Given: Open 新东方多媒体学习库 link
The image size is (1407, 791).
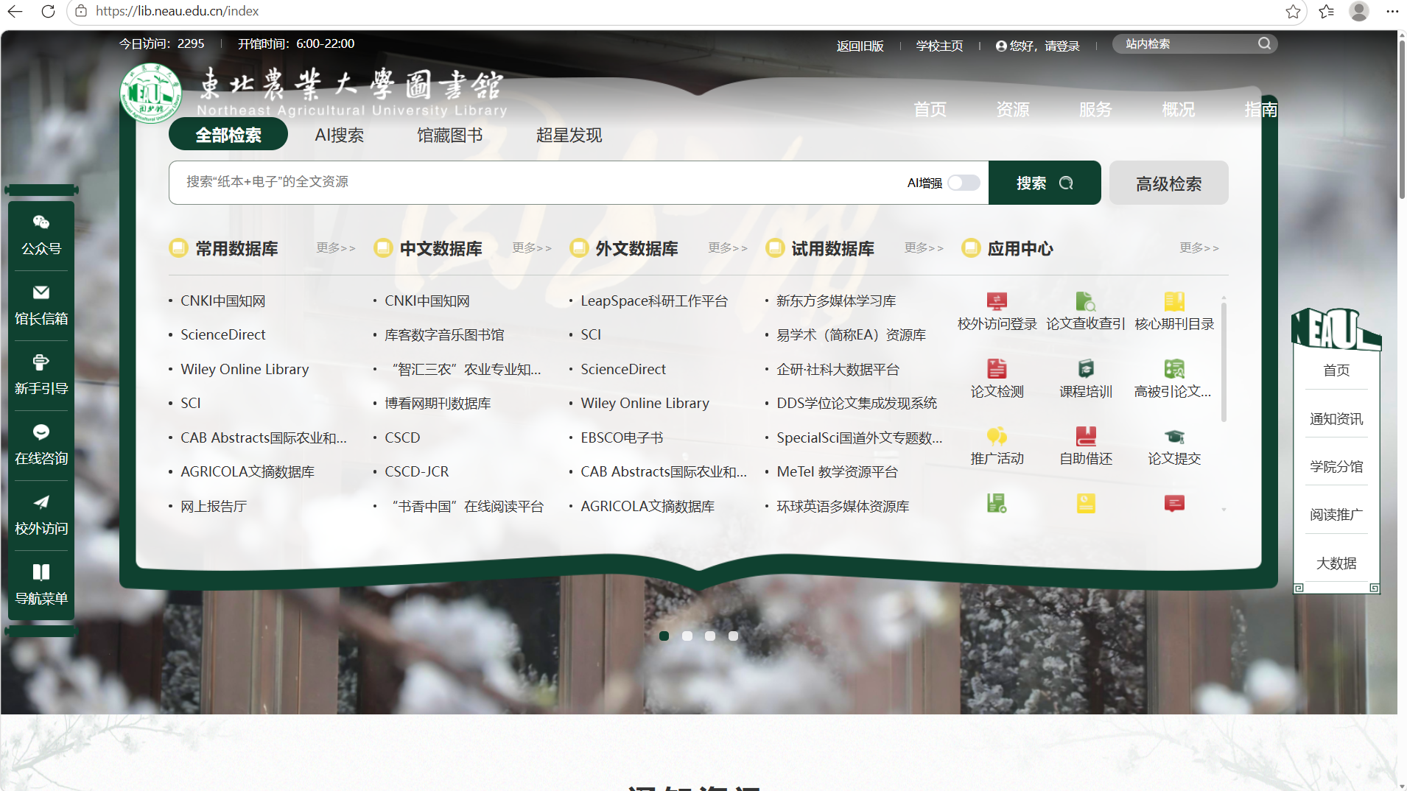Looking at the screenshot, I should point(836,300).
